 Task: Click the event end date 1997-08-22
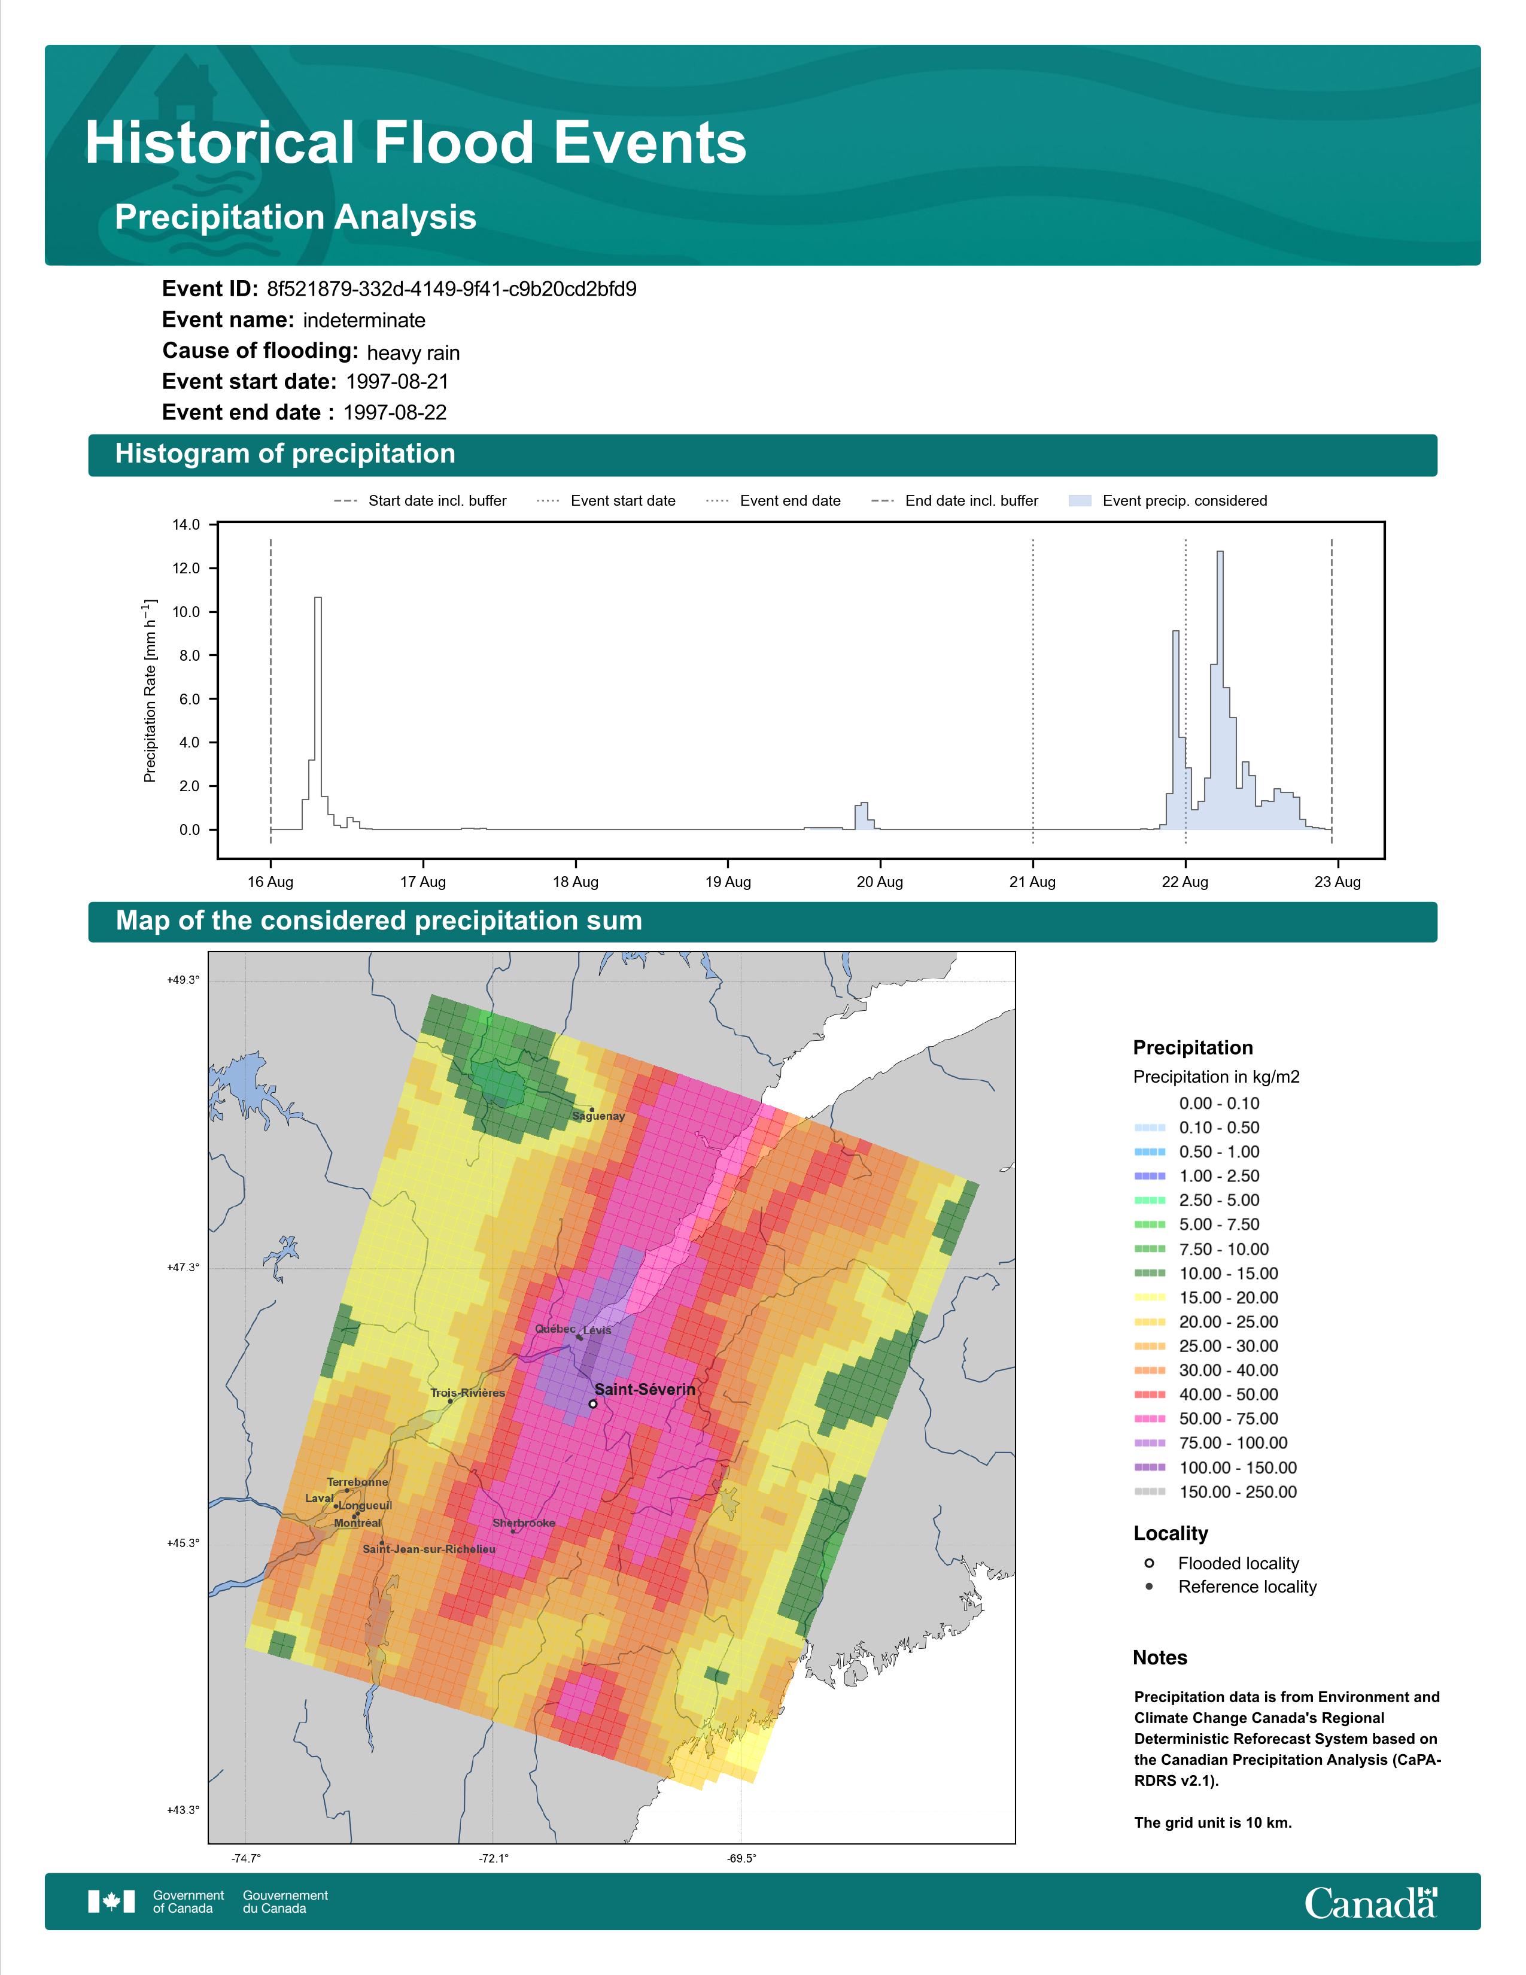[x=395, y=412]
